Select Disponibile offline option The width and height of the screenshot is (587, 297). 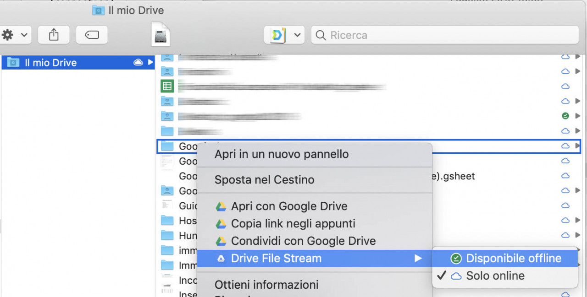click(x=505, y=258)
